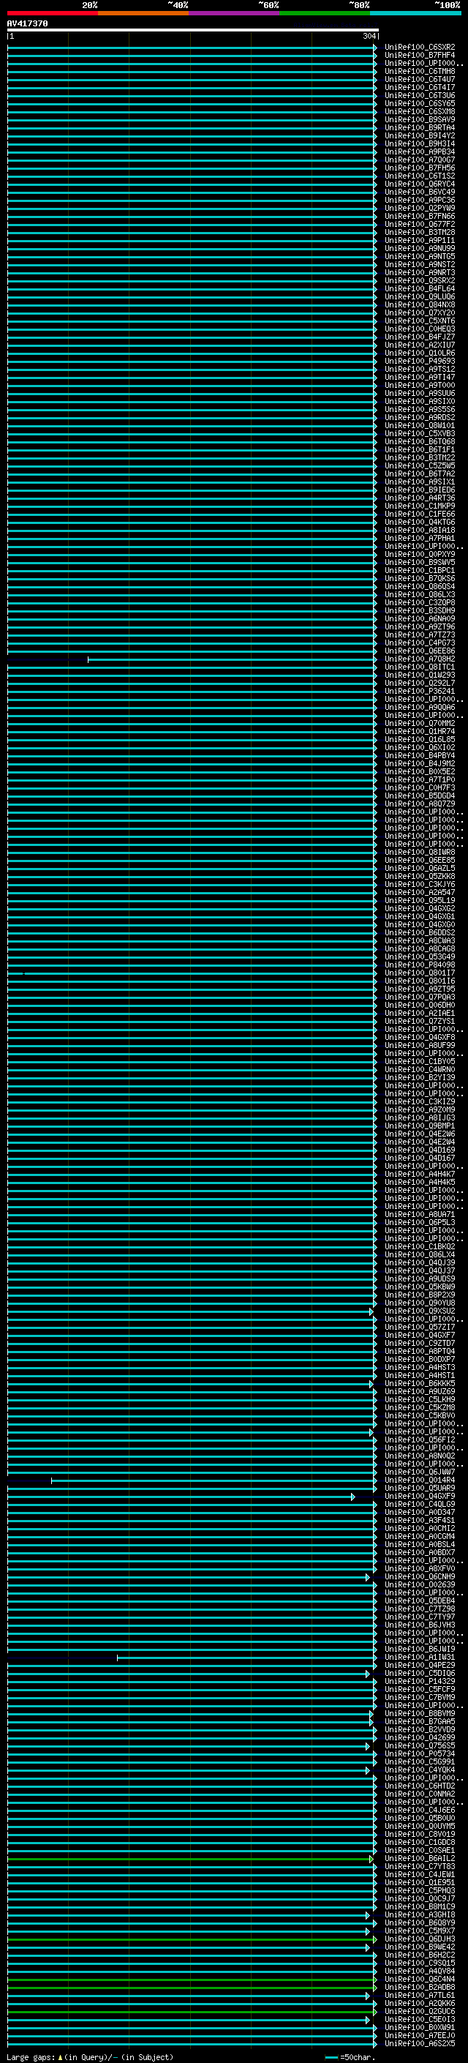Select the UniRef100_A7Q8H2 label

pyautogui.click(x=420, y=659)
